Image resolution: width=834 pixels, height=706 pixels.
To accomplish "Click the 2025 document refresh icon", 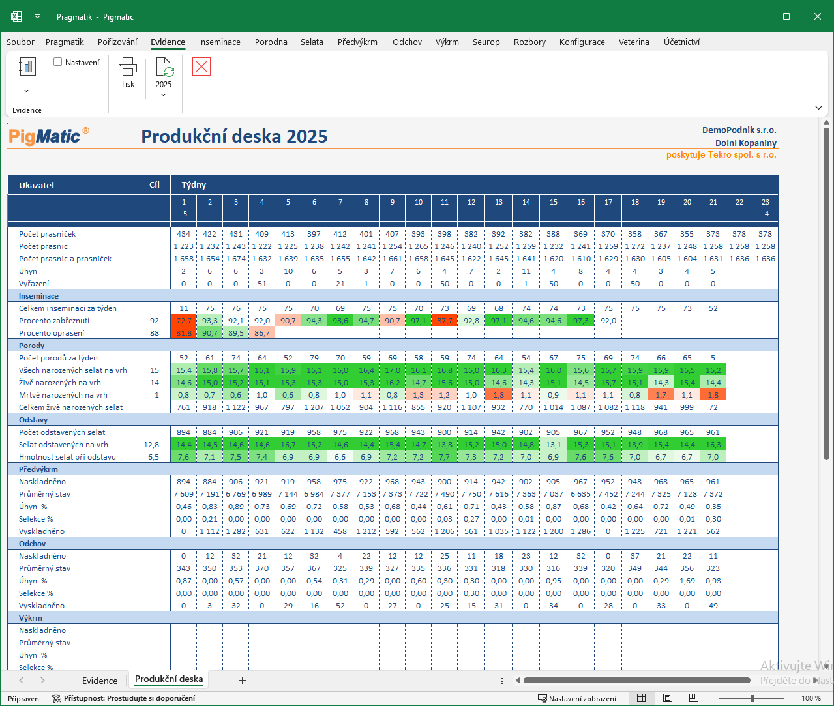I will 164,66.
